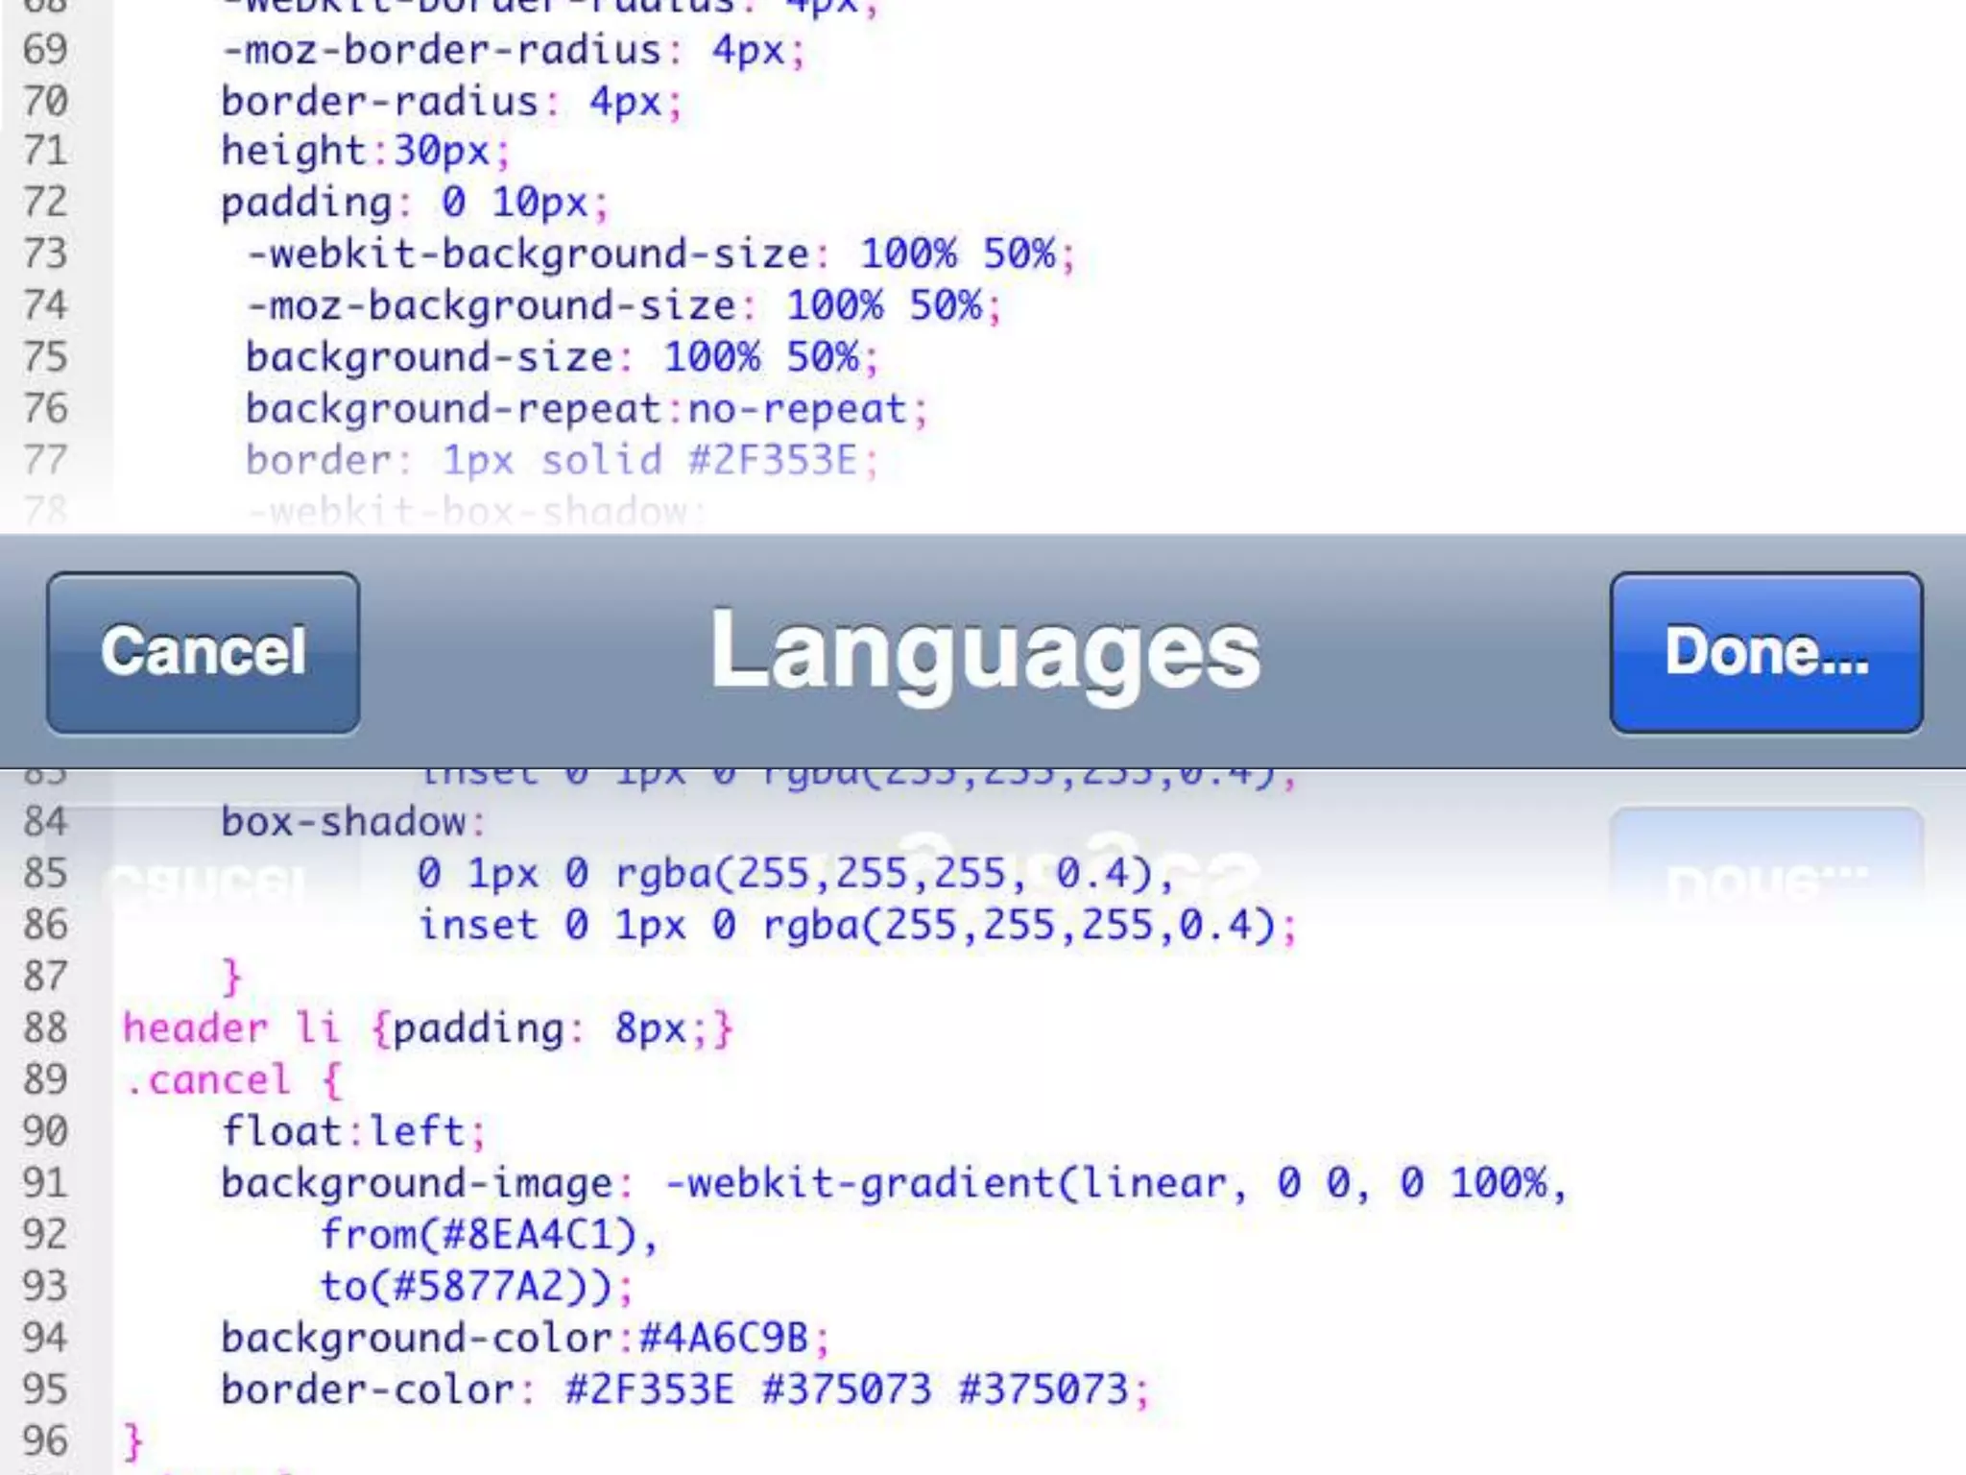Click line number 96 in gutter
The width and height of the screenshot is (1966, 1475).
click(x=45, y=1440)
